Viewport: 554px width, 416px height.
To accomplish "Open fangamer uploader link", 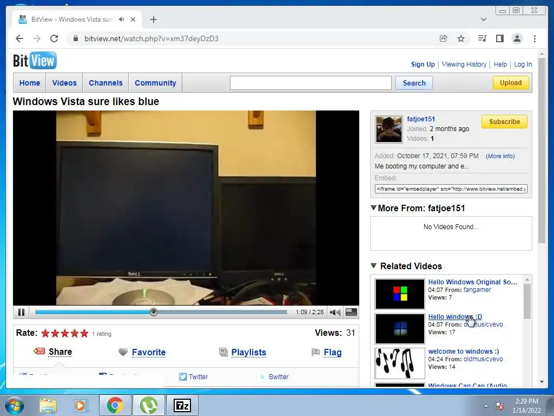I will [477, 290].
